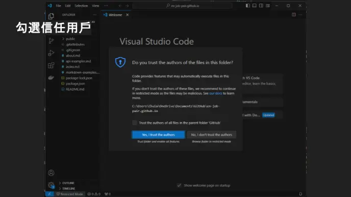The width and height of the screenshot is (351, 197).
Task: Check trust parent folder 'GitHub' checkbox
Action: coord(135,123)
